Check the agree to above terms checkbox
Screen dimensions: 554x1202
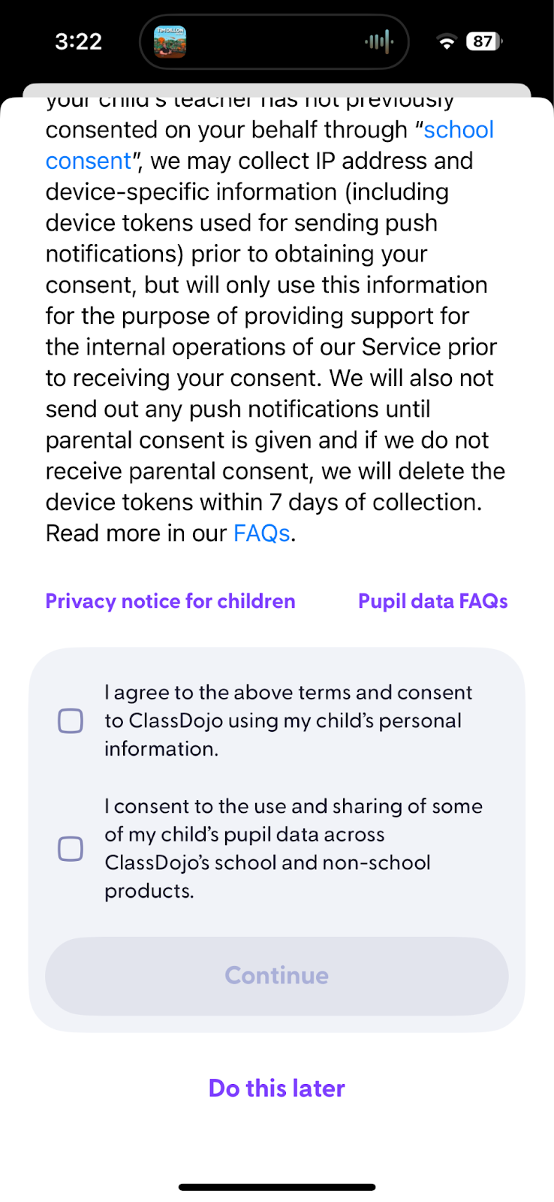[x=71, y=721]
